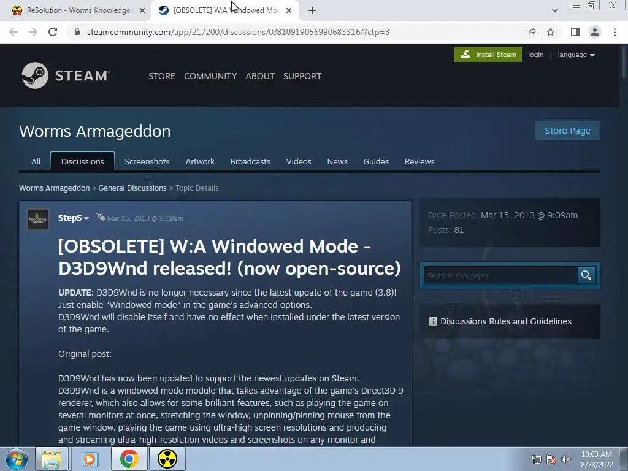
Task: Click the Steam logo
Action: [x=66, y=75]
